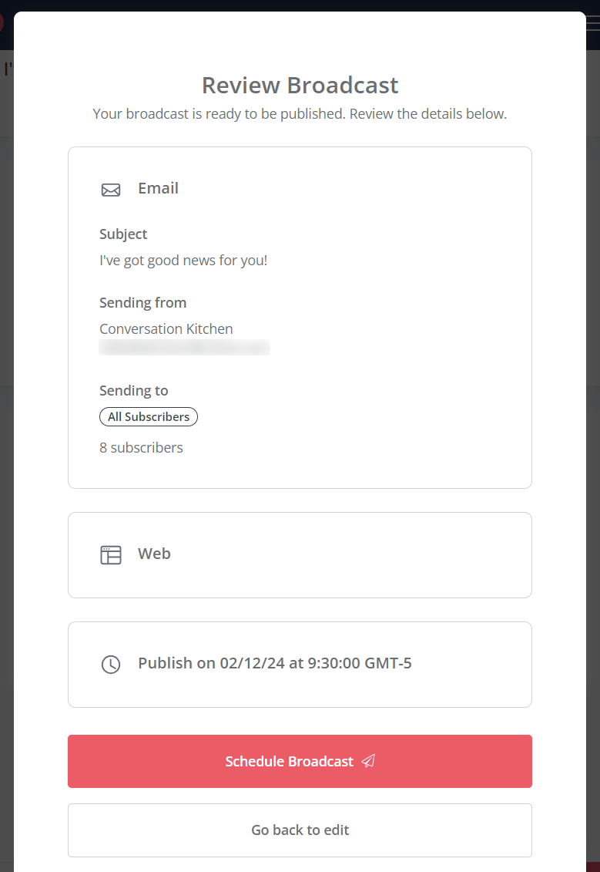Select the All Subscribers audience pill
This screenshot has width=600, height=872.
tap(148, 416)
